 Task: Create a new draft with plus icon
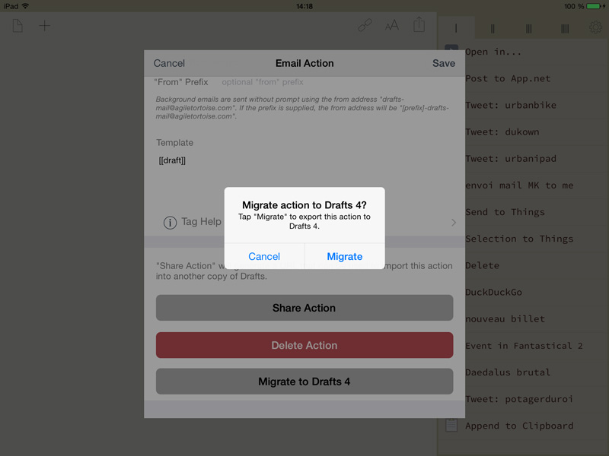pyautogui.click(x=45, y=26)
